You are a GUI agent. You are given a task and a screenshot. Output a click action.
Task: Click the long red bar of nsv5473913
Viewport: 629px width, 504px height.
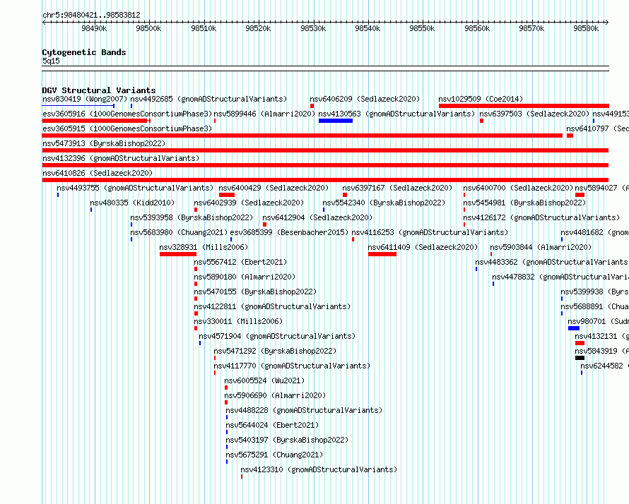point(325,150)
